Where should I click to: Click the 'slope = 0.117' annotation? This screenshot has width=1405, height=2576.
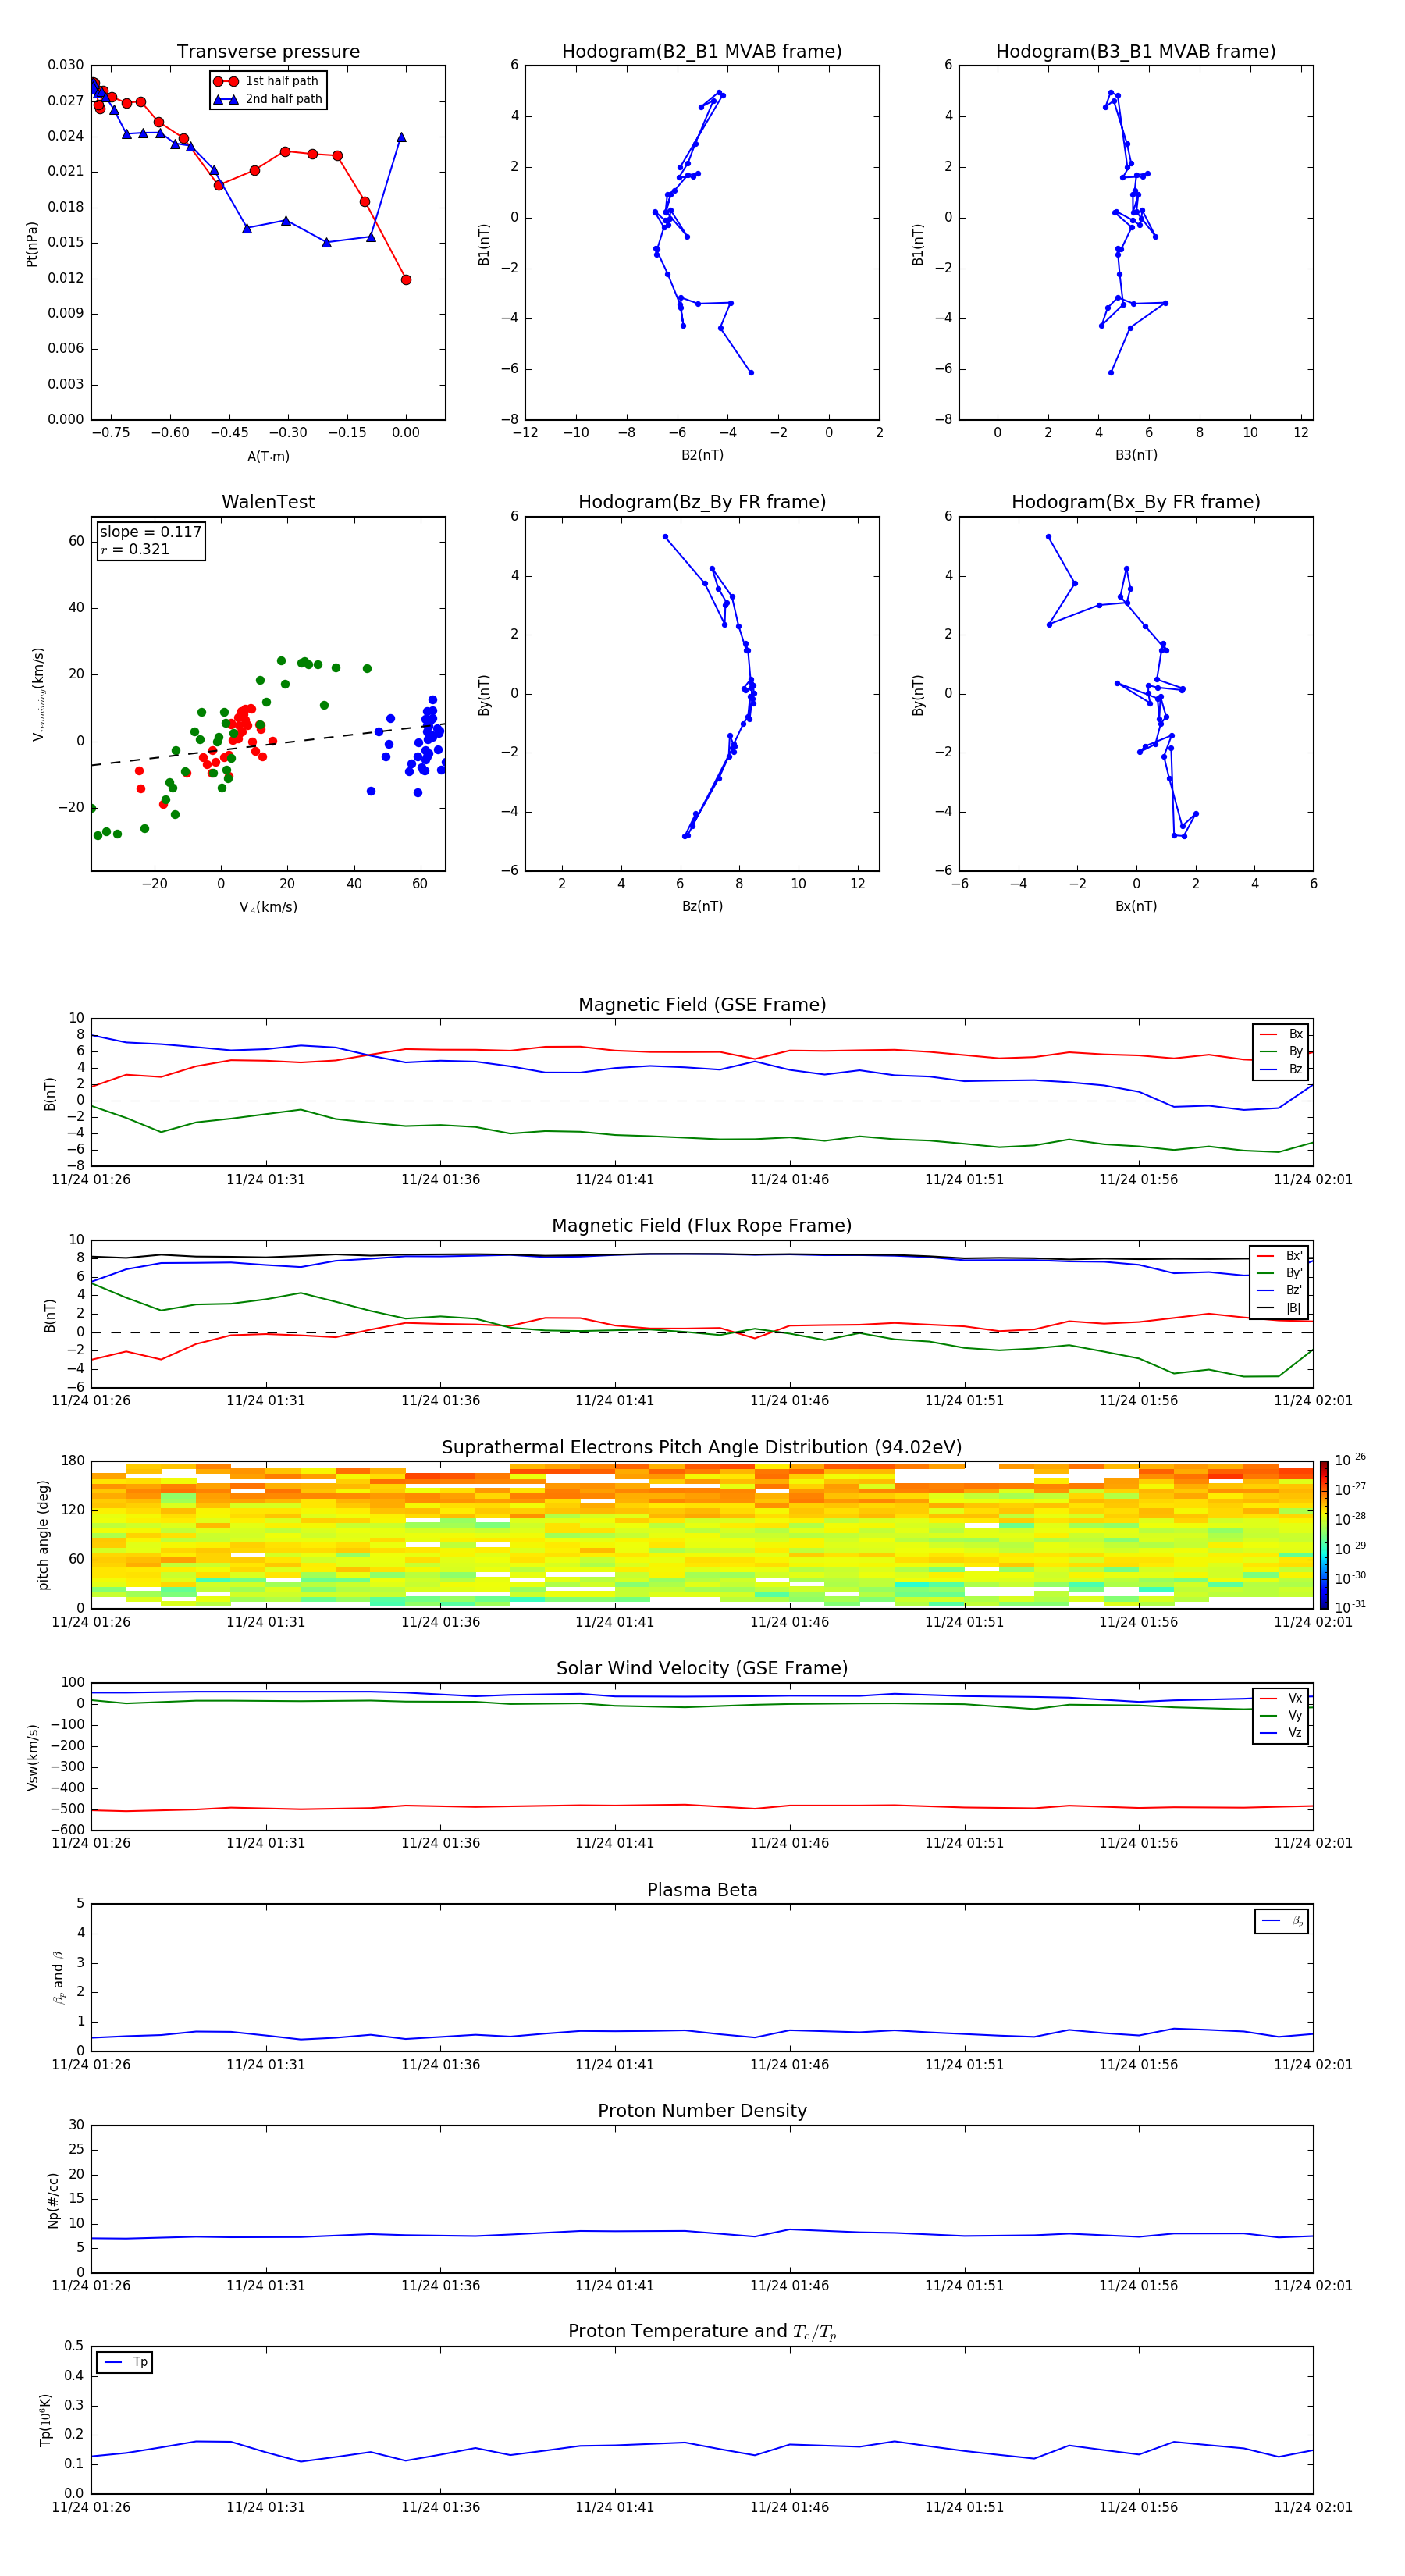pyautogui.click(x=151, y=532)
